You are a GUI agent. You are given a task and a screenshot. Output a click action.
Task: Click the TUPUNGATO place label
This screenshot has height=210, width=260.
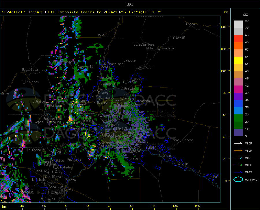pyautogui.click(x=52, y=164)
